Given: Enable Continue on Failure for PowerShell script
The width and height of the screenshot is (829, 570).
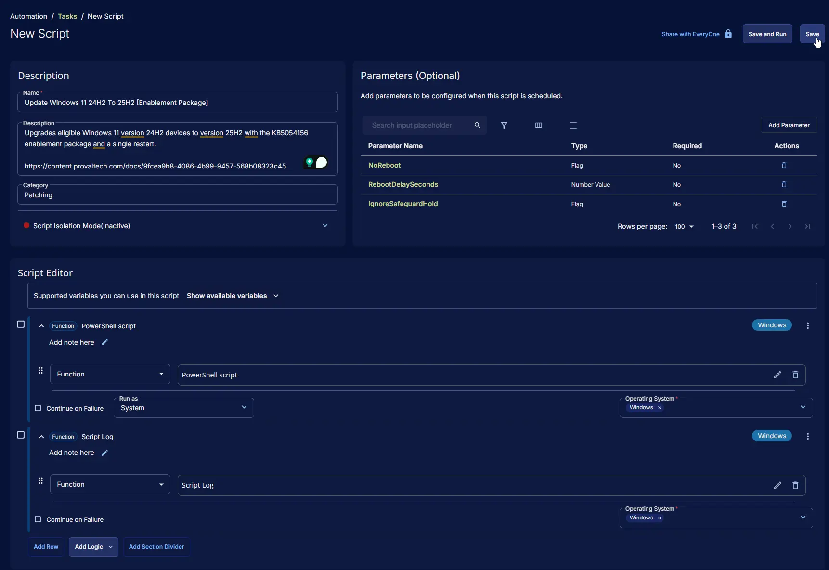Looking at the screenshot, I should click(x=38, y=408).
